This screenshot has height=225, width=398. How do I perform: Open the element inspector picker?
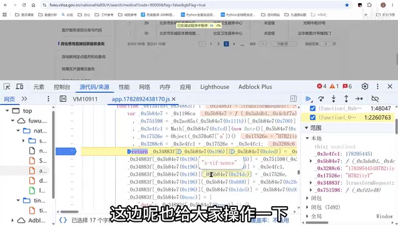pos(7,87)
